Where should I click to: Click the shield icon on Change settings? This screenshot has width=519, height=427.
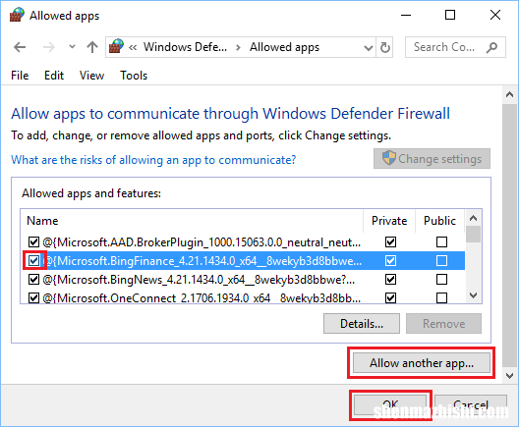(x=388, y=158)
